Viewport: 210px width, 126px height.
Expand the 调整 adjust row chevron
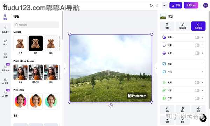(x=202, y=64)
